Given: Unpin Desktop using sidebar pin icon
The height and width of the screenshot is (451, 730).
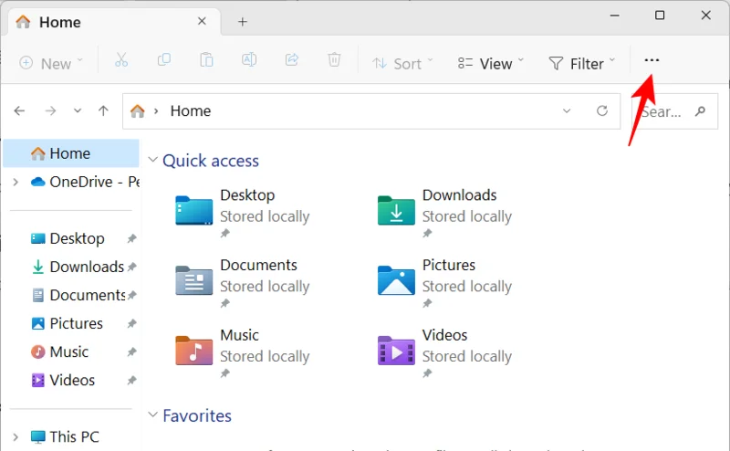Looking at the screenshot, I should [x=131, y=238].
